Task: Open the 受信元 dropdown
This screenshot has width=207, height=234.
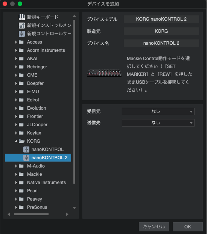Action: point(158,112)
